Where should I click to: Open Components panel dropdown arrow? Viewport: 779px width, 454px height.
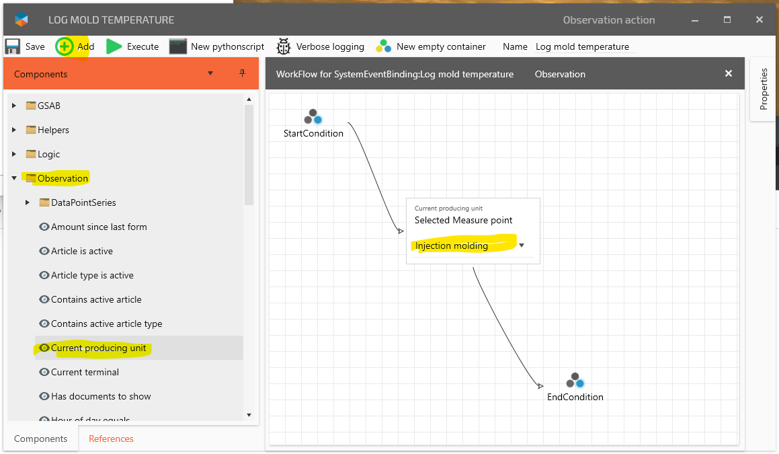[210, 73]
